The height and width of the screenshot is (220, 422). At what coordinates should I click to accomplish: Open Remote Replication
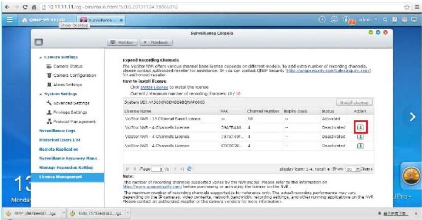click(x=59, y=149)
